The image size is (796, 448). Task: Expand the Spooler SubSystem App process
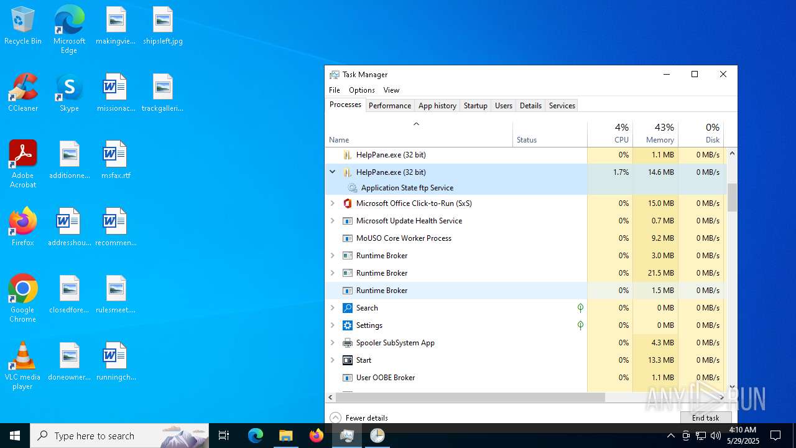332,343
